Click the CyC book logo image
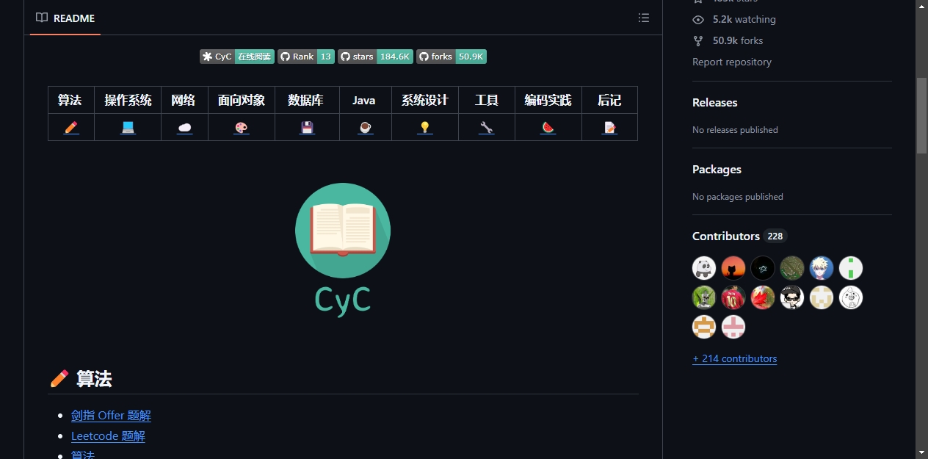This screenshot has height=459, width=928. click(343, 250)
